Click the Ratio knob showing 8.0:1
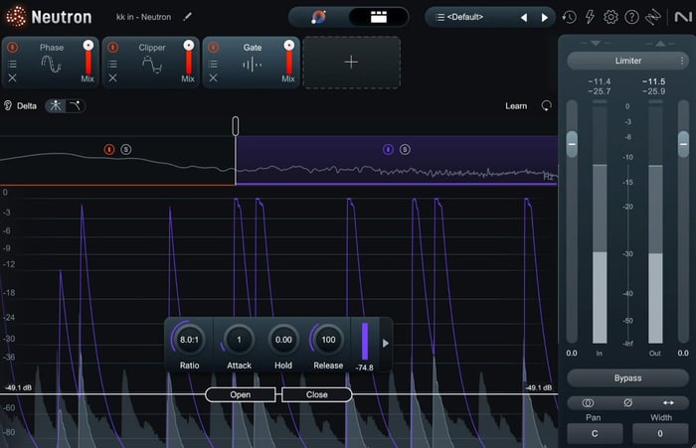Screen dimensions: 696x448 189,340
